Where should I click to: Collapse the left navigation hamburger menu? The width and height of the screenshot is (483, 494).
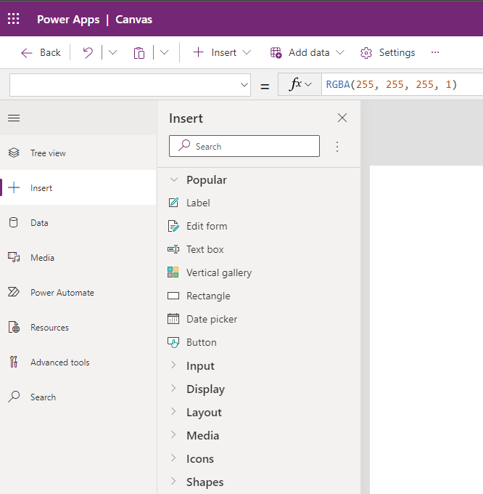pos(14,118)
